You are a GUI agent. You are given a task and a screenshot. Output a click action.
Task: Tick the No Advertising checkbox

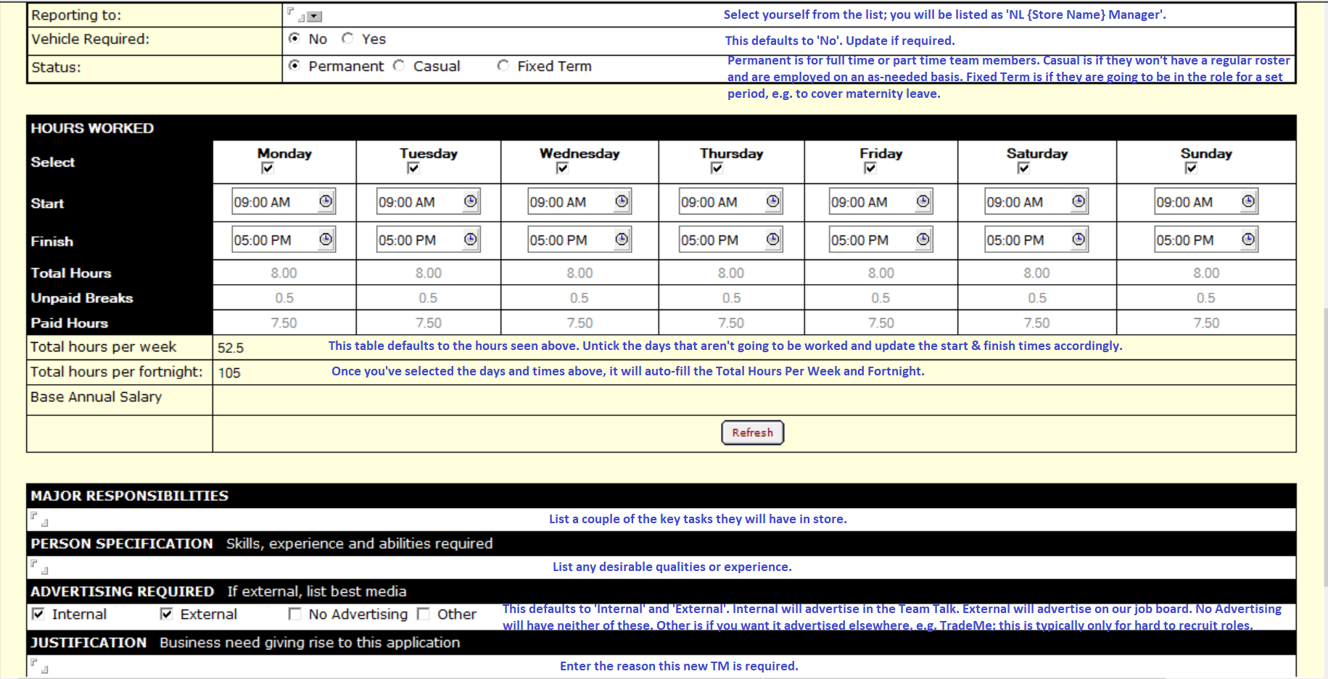coord(294,614)
